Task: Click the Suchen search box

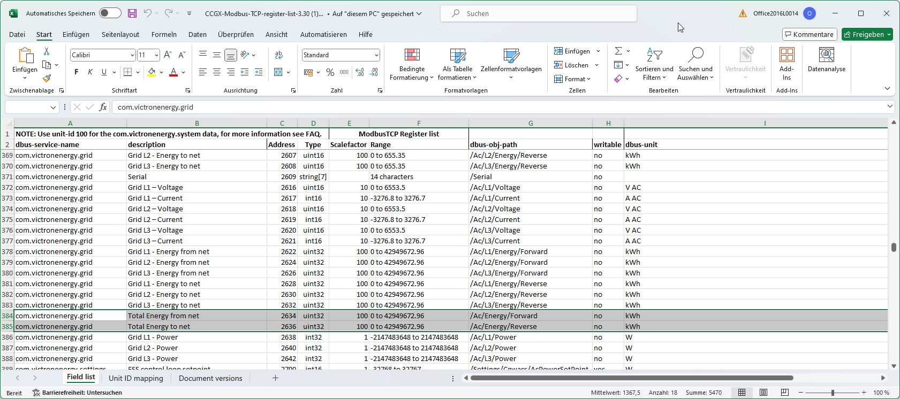Action: click(539, 13)
